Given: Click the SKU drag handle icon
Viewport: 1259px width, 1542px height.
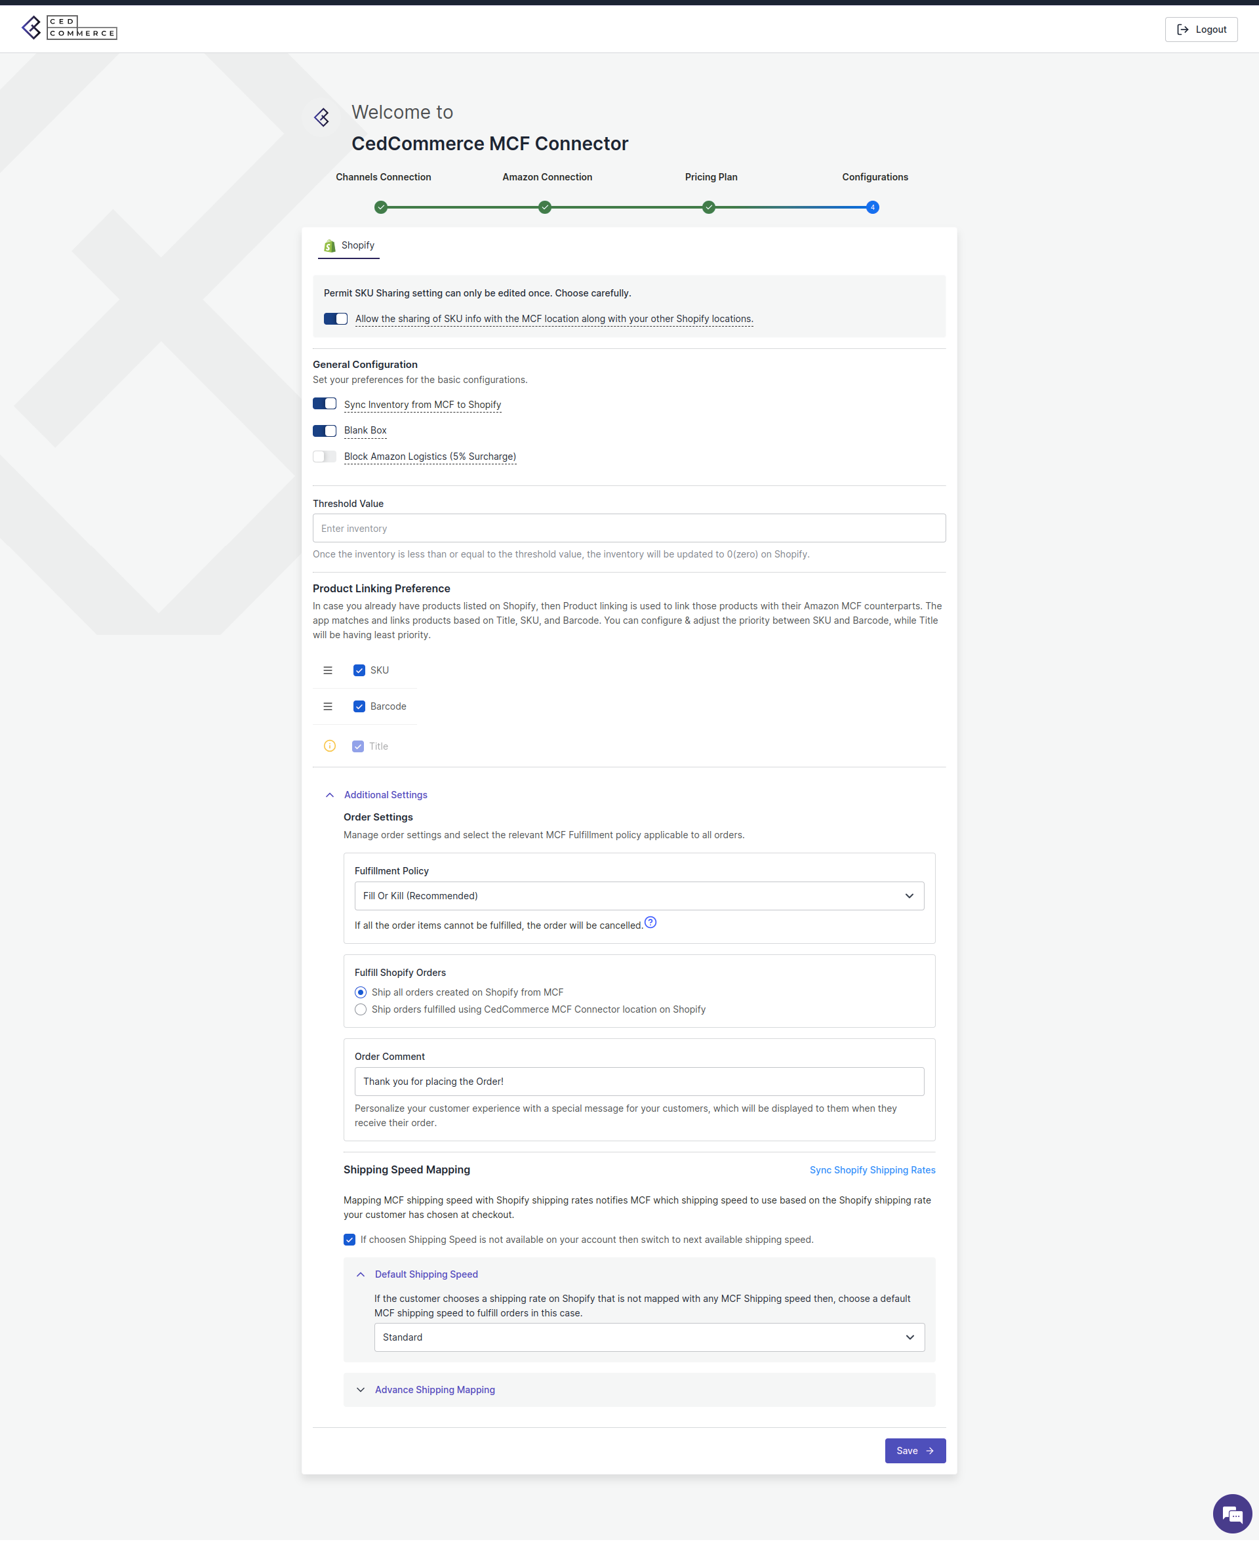Looking at the screenshot, I should click(x=328, y=671).
